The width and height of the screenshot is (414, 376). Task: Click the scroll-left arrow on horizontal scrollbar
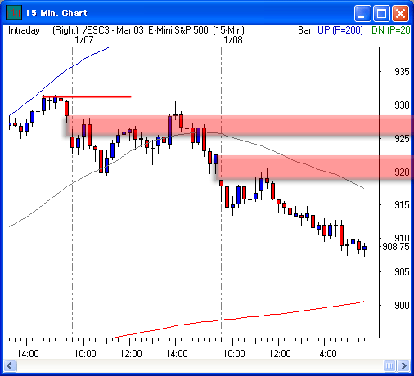[11, 365]
